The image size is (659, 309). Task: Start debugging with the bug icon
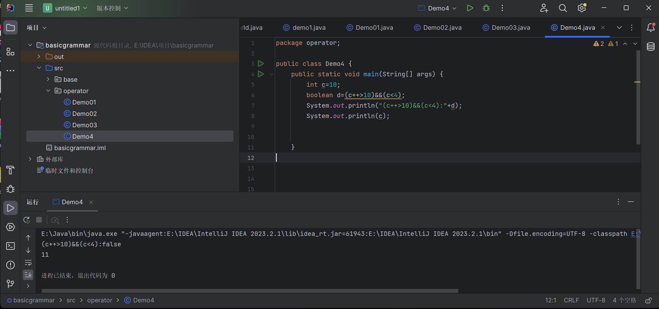(x=486, y=8)
